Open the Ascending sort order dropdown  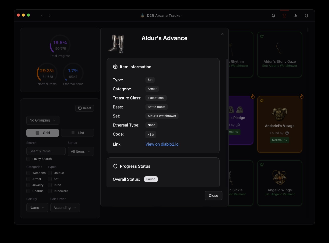(x=65, y=208)
